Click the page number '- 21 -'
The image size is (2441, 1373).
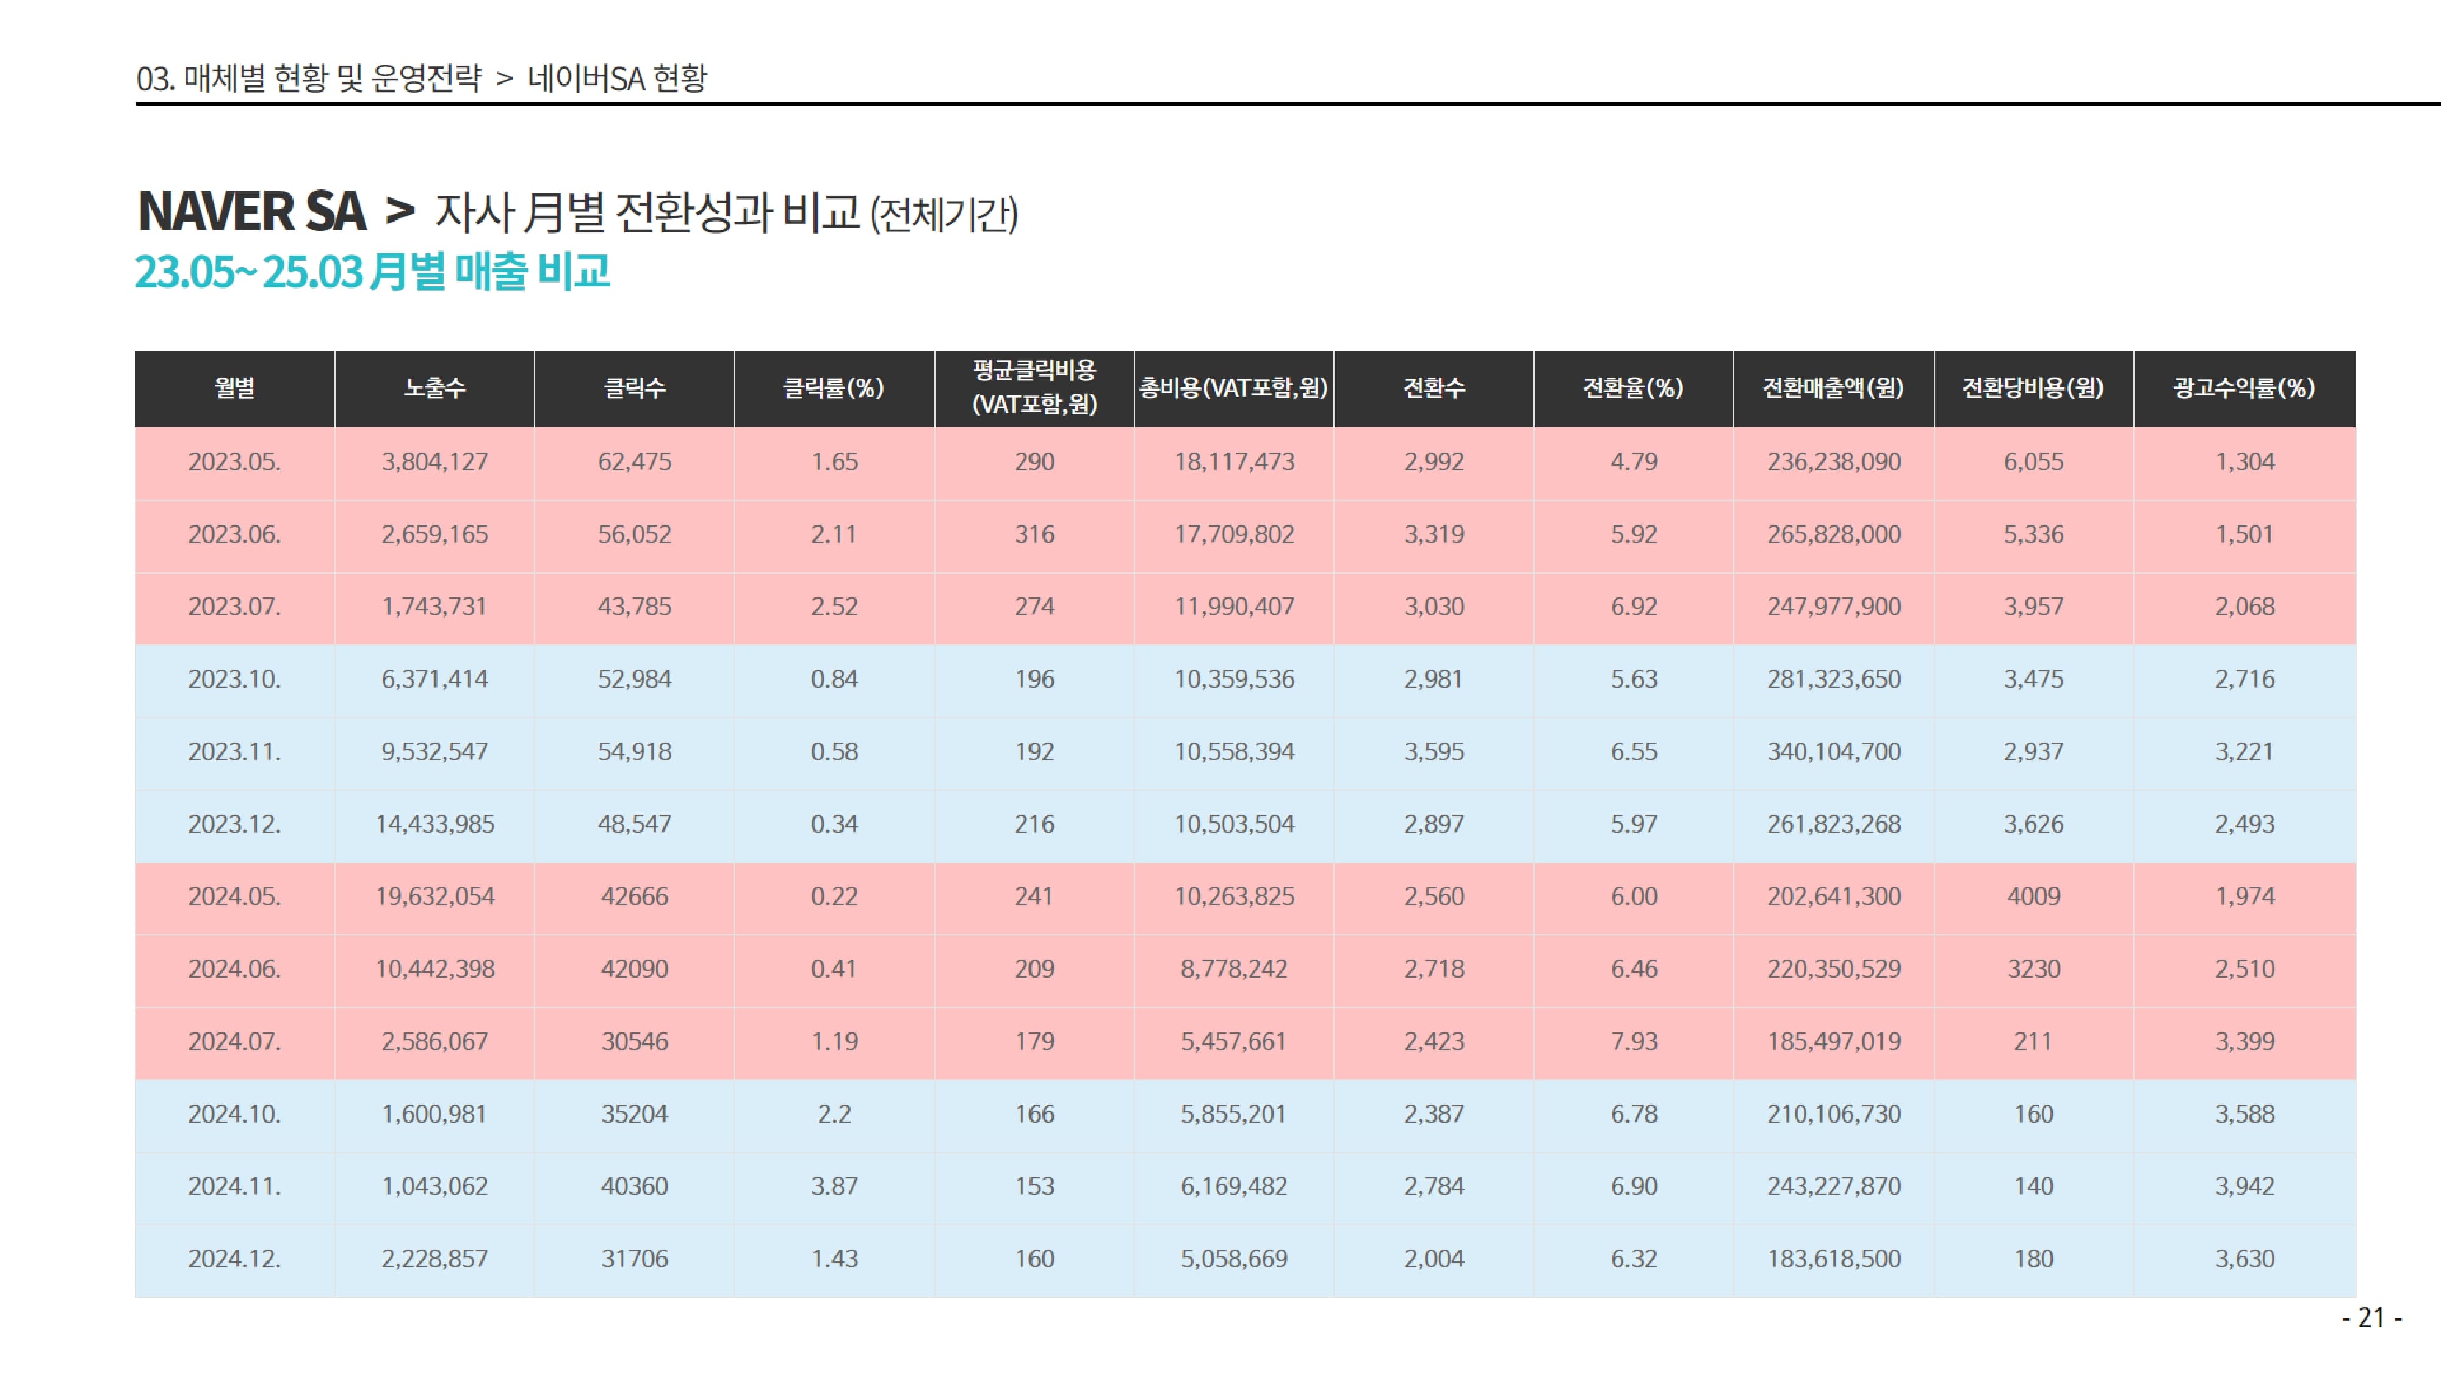2373,1319
